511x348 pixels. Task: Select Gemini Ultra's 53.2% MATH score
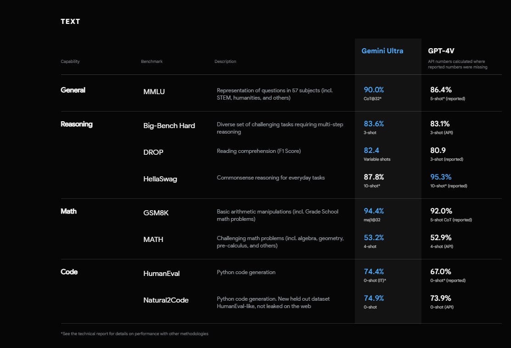click(374, 238)
